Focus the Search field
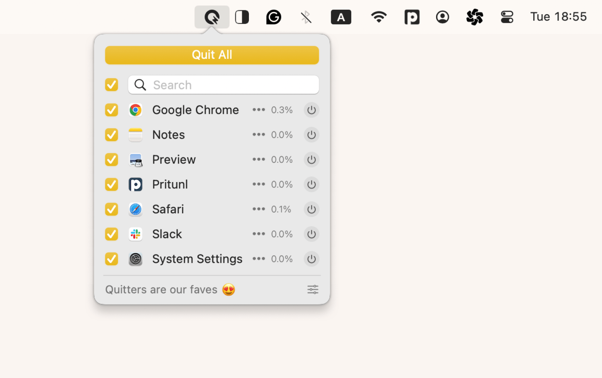Viewport: 602px width, 378px height. pyautogui.click(x=223, y=85)
